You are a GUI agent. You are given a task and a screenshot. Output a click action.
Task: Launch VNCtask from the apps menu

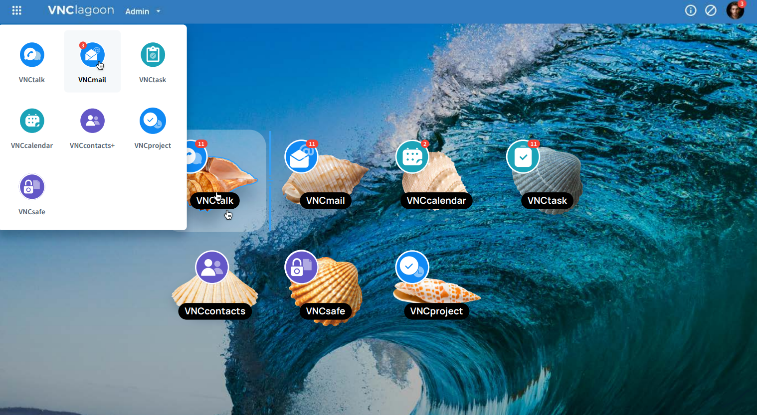[x=153, y=63]
